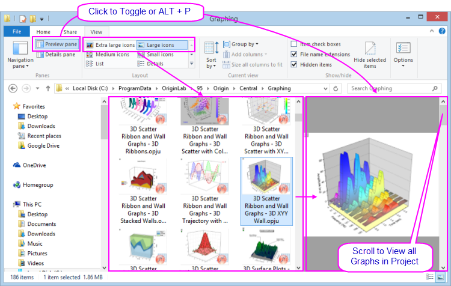
Task: Uncheck File name extensions
Action: [x=293, y=55]
